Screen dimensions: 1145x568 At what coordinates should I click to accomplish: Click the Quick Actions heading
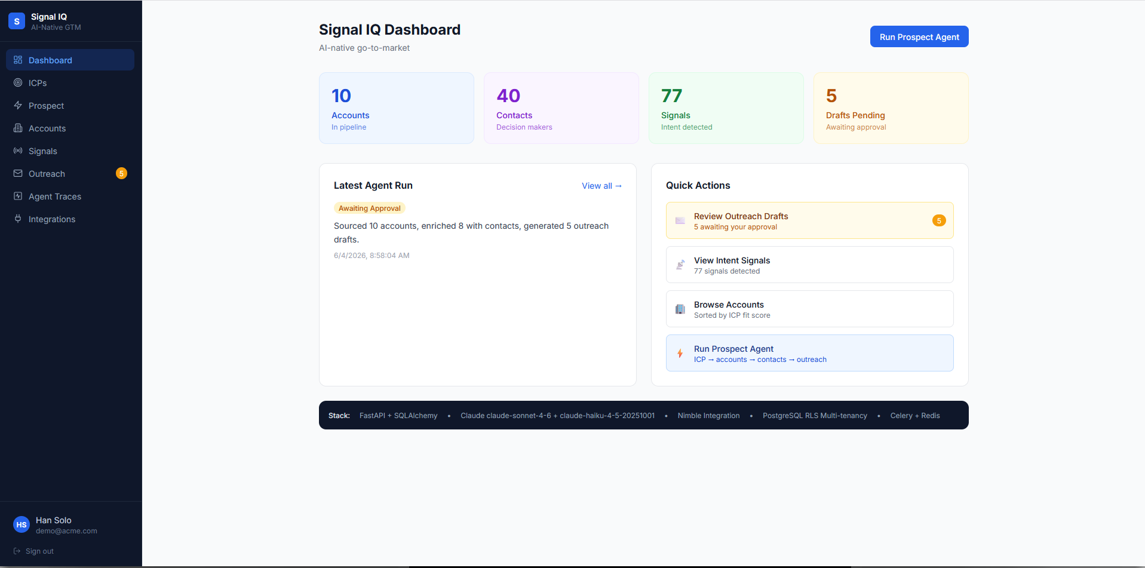[x=698, y=185]
